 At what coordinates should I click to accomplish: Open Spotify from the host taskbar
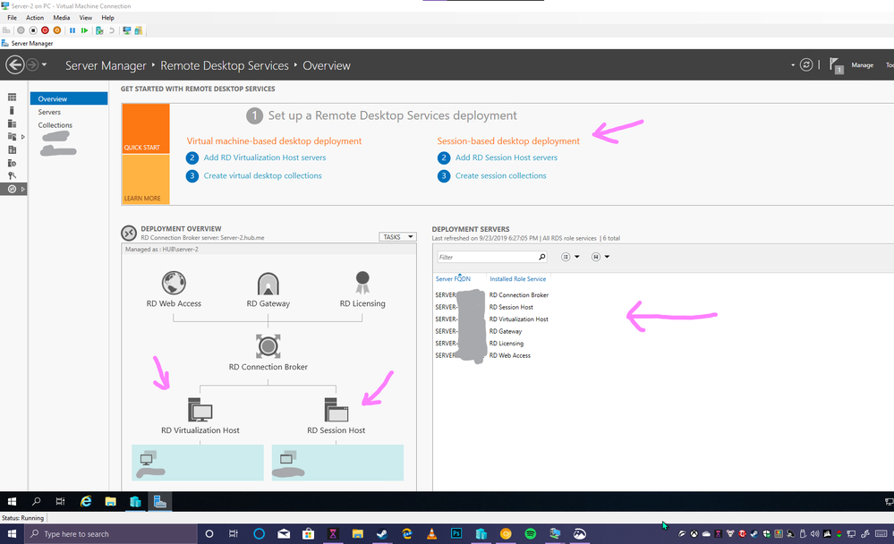(x=531, y=534)
